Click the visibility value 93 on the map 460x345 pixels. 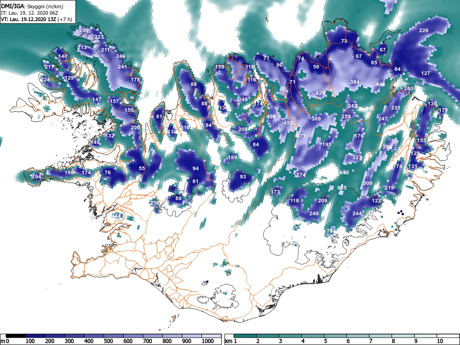(243, 177)
